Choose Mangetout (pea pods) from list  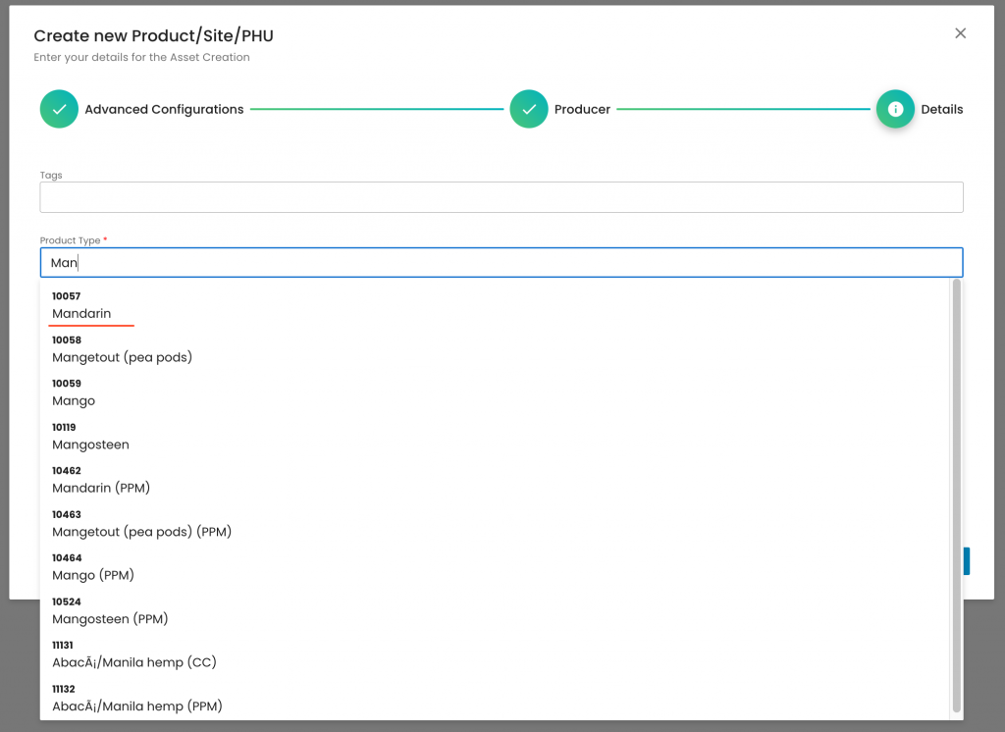pos(122,357)
